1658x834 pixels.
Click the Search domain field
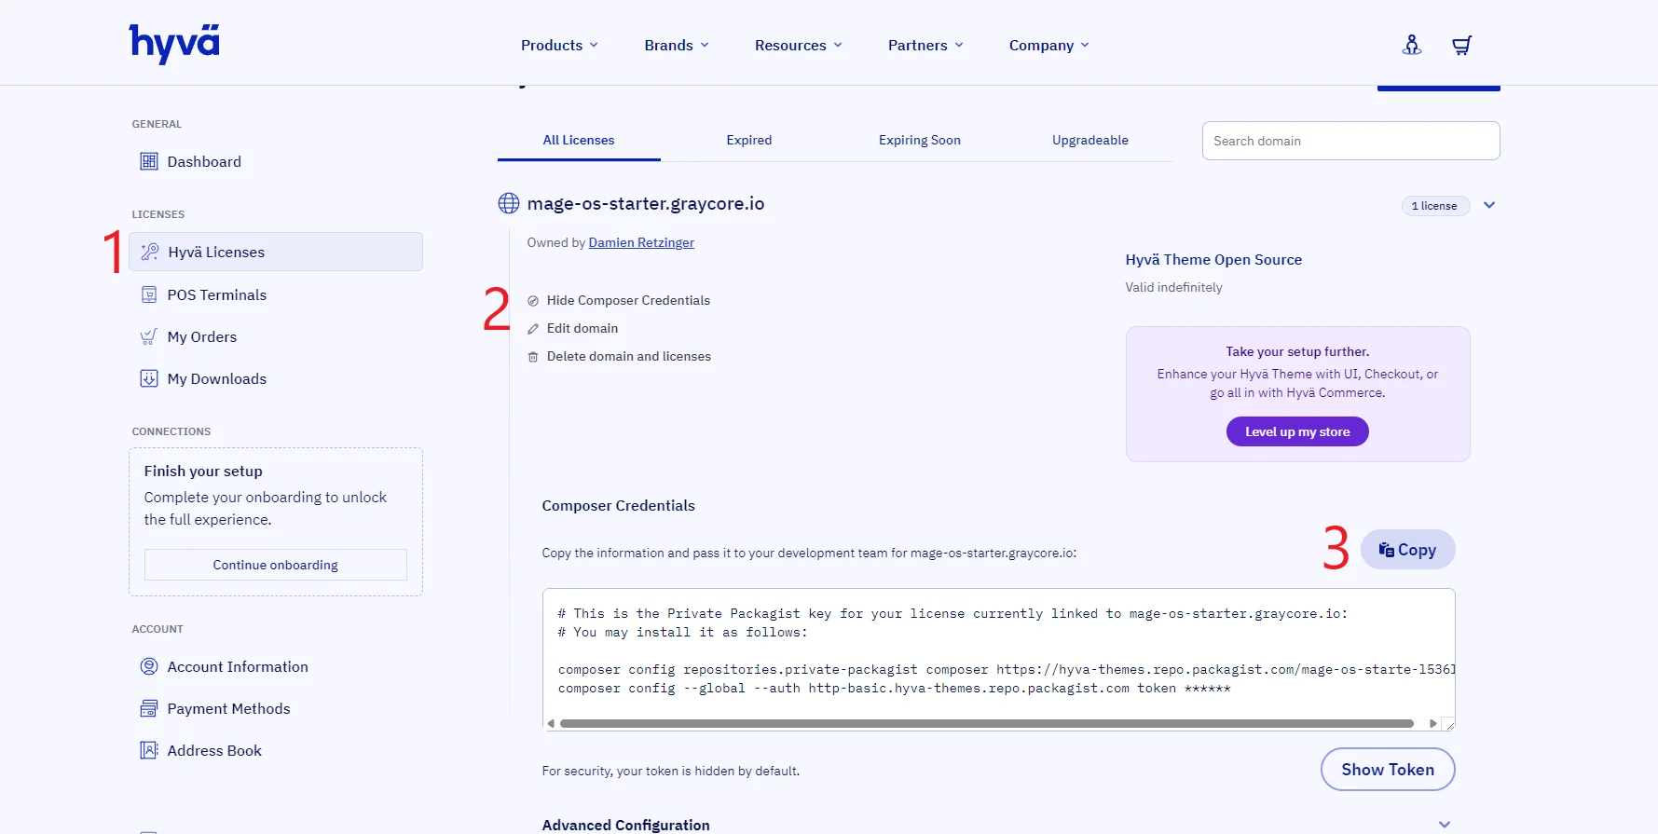tap(1350, 141)
